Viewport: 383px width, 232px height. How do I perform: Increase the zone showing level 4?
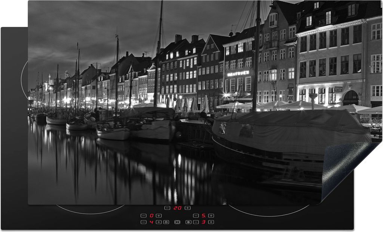159,222
